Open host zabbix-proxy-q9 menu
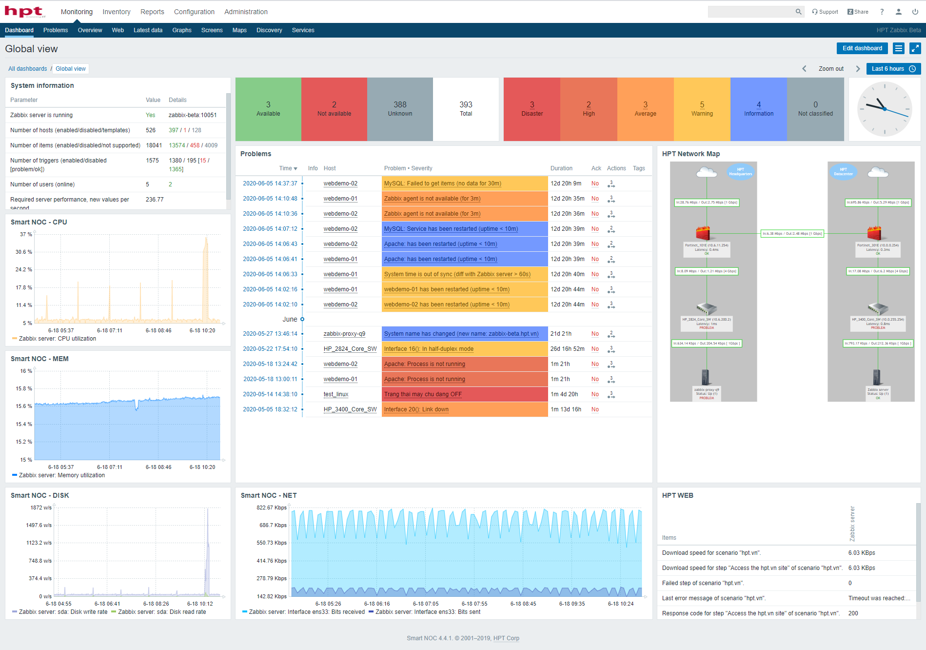The height and width of the screenshot is (650, 926). (x=344, y=334)
